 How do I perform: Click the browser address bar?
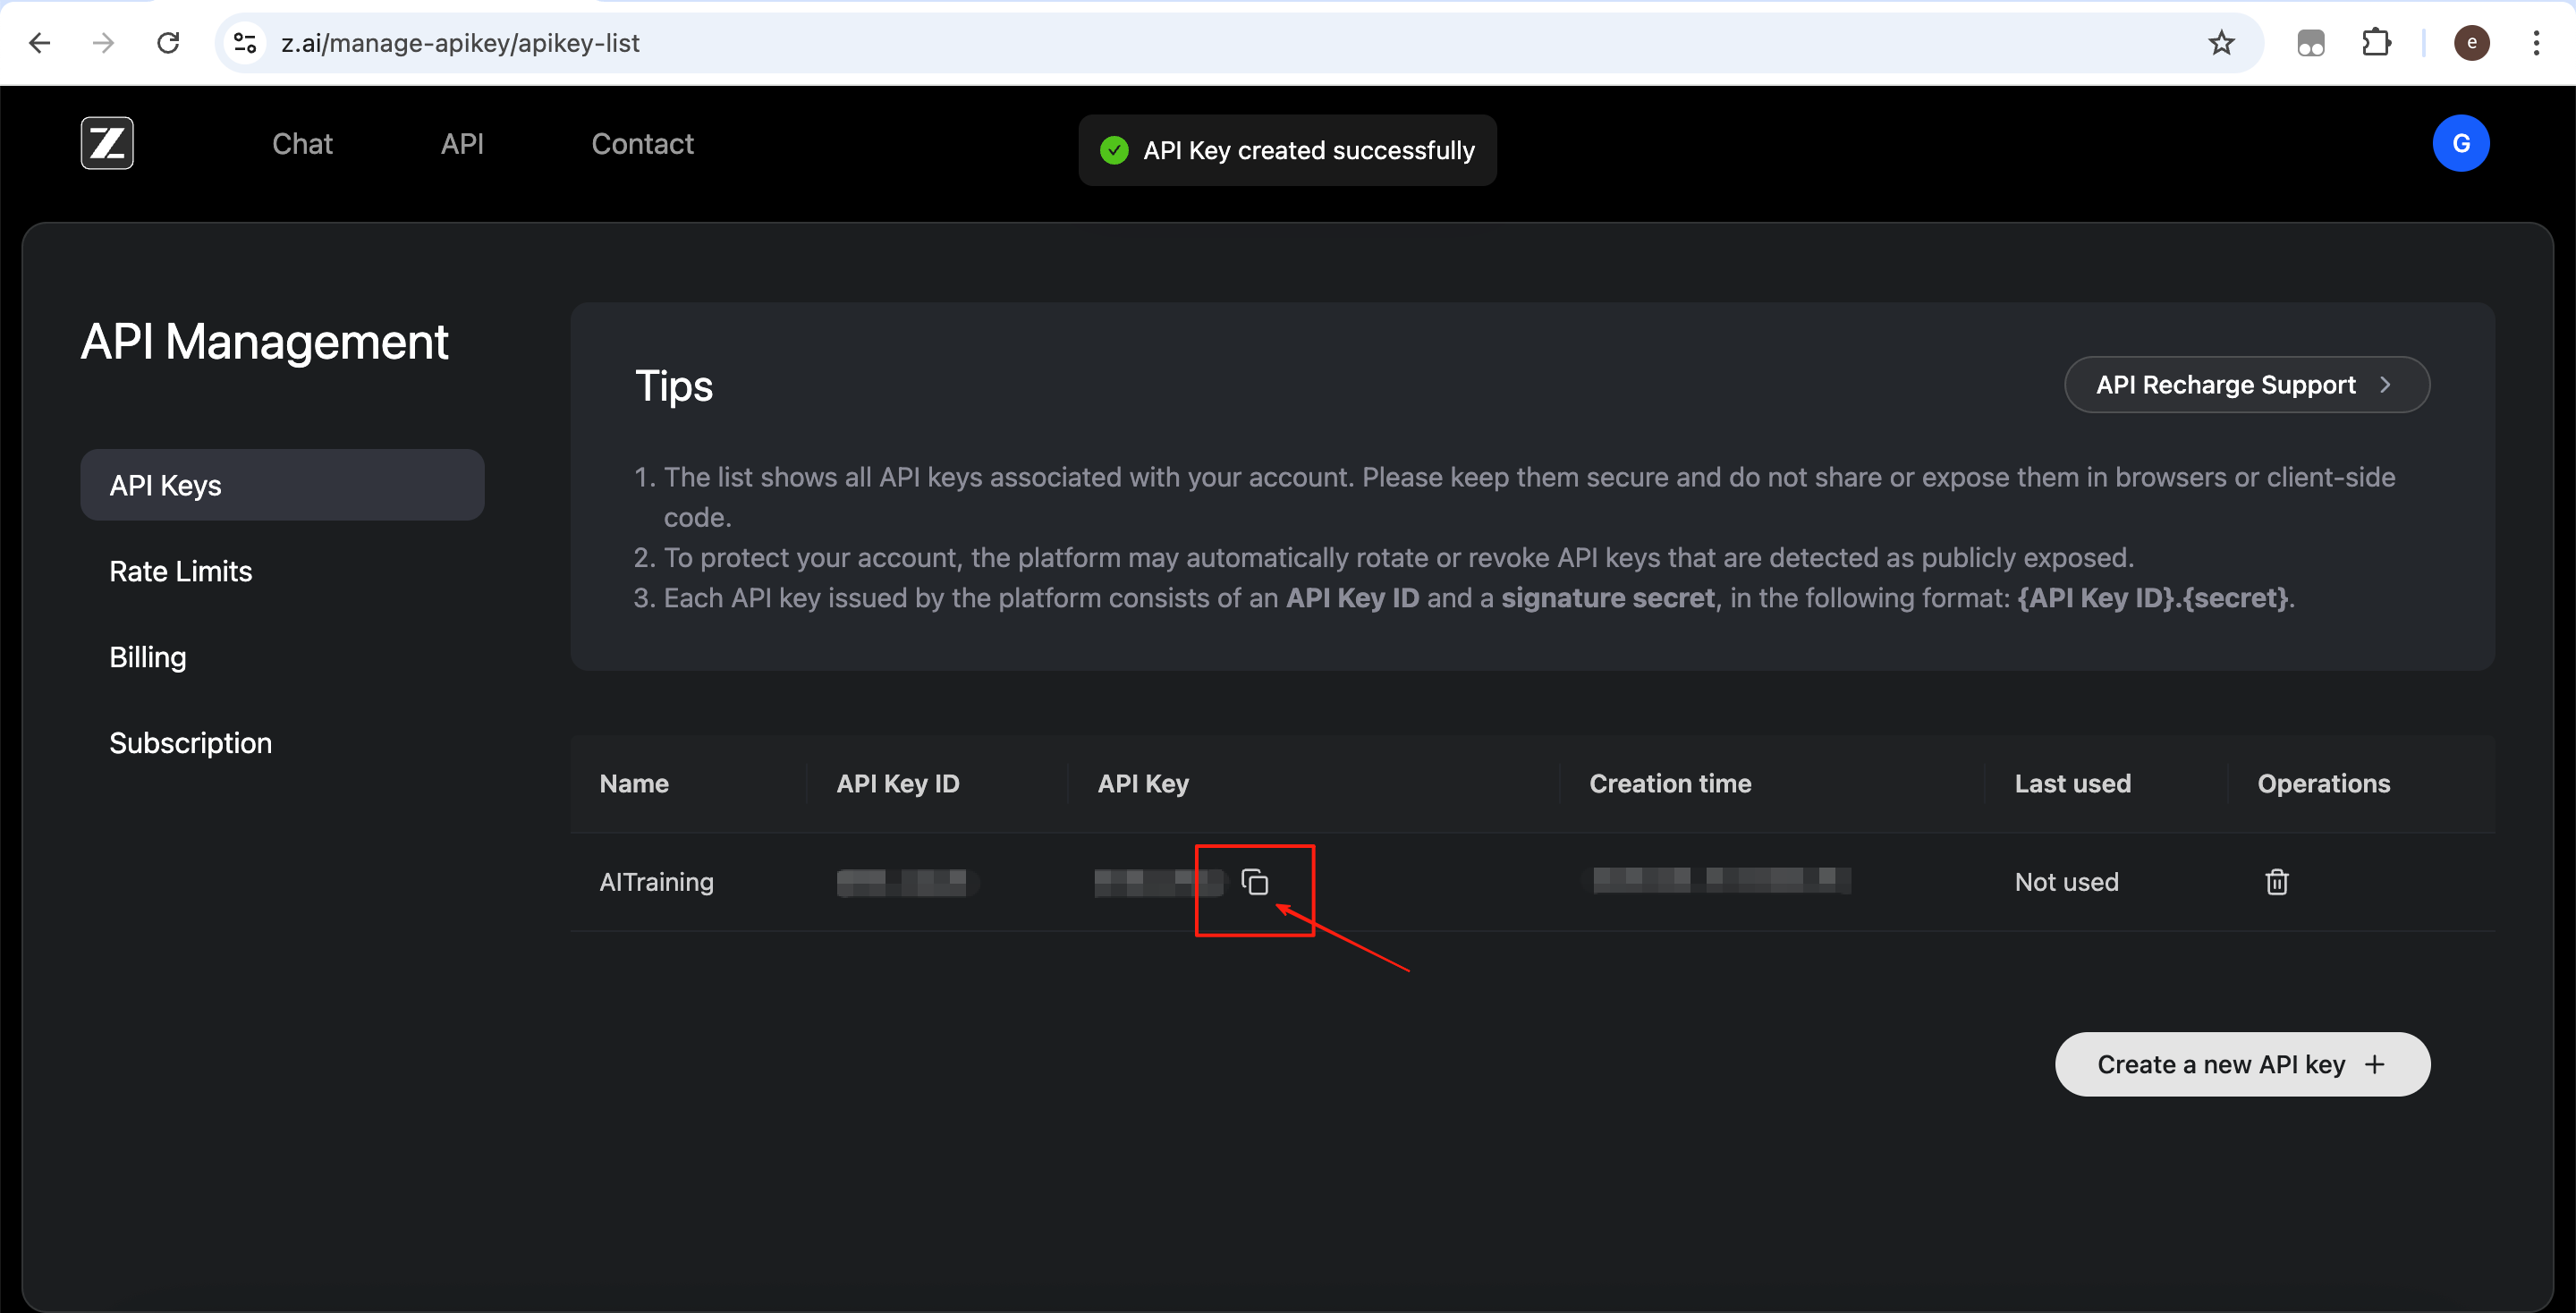click(1200, 43)
